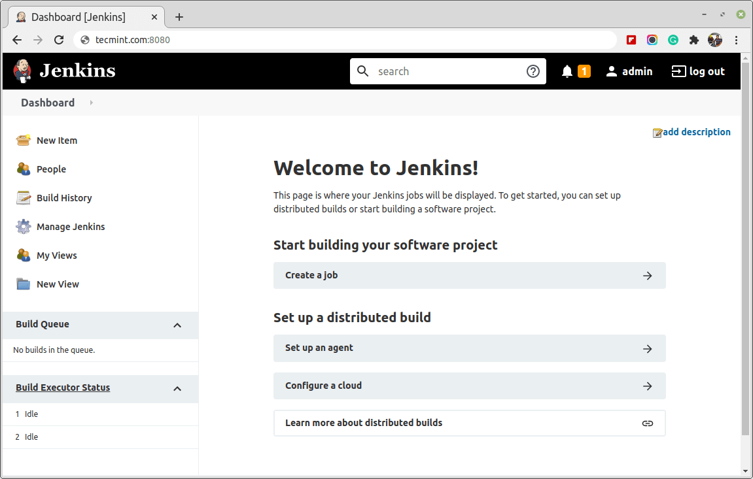Image resolution: width=753 pixels, height=479 pixels.
Task: Open Manage Jenkins from the sidebar
Action: click(x=71, y=227)
